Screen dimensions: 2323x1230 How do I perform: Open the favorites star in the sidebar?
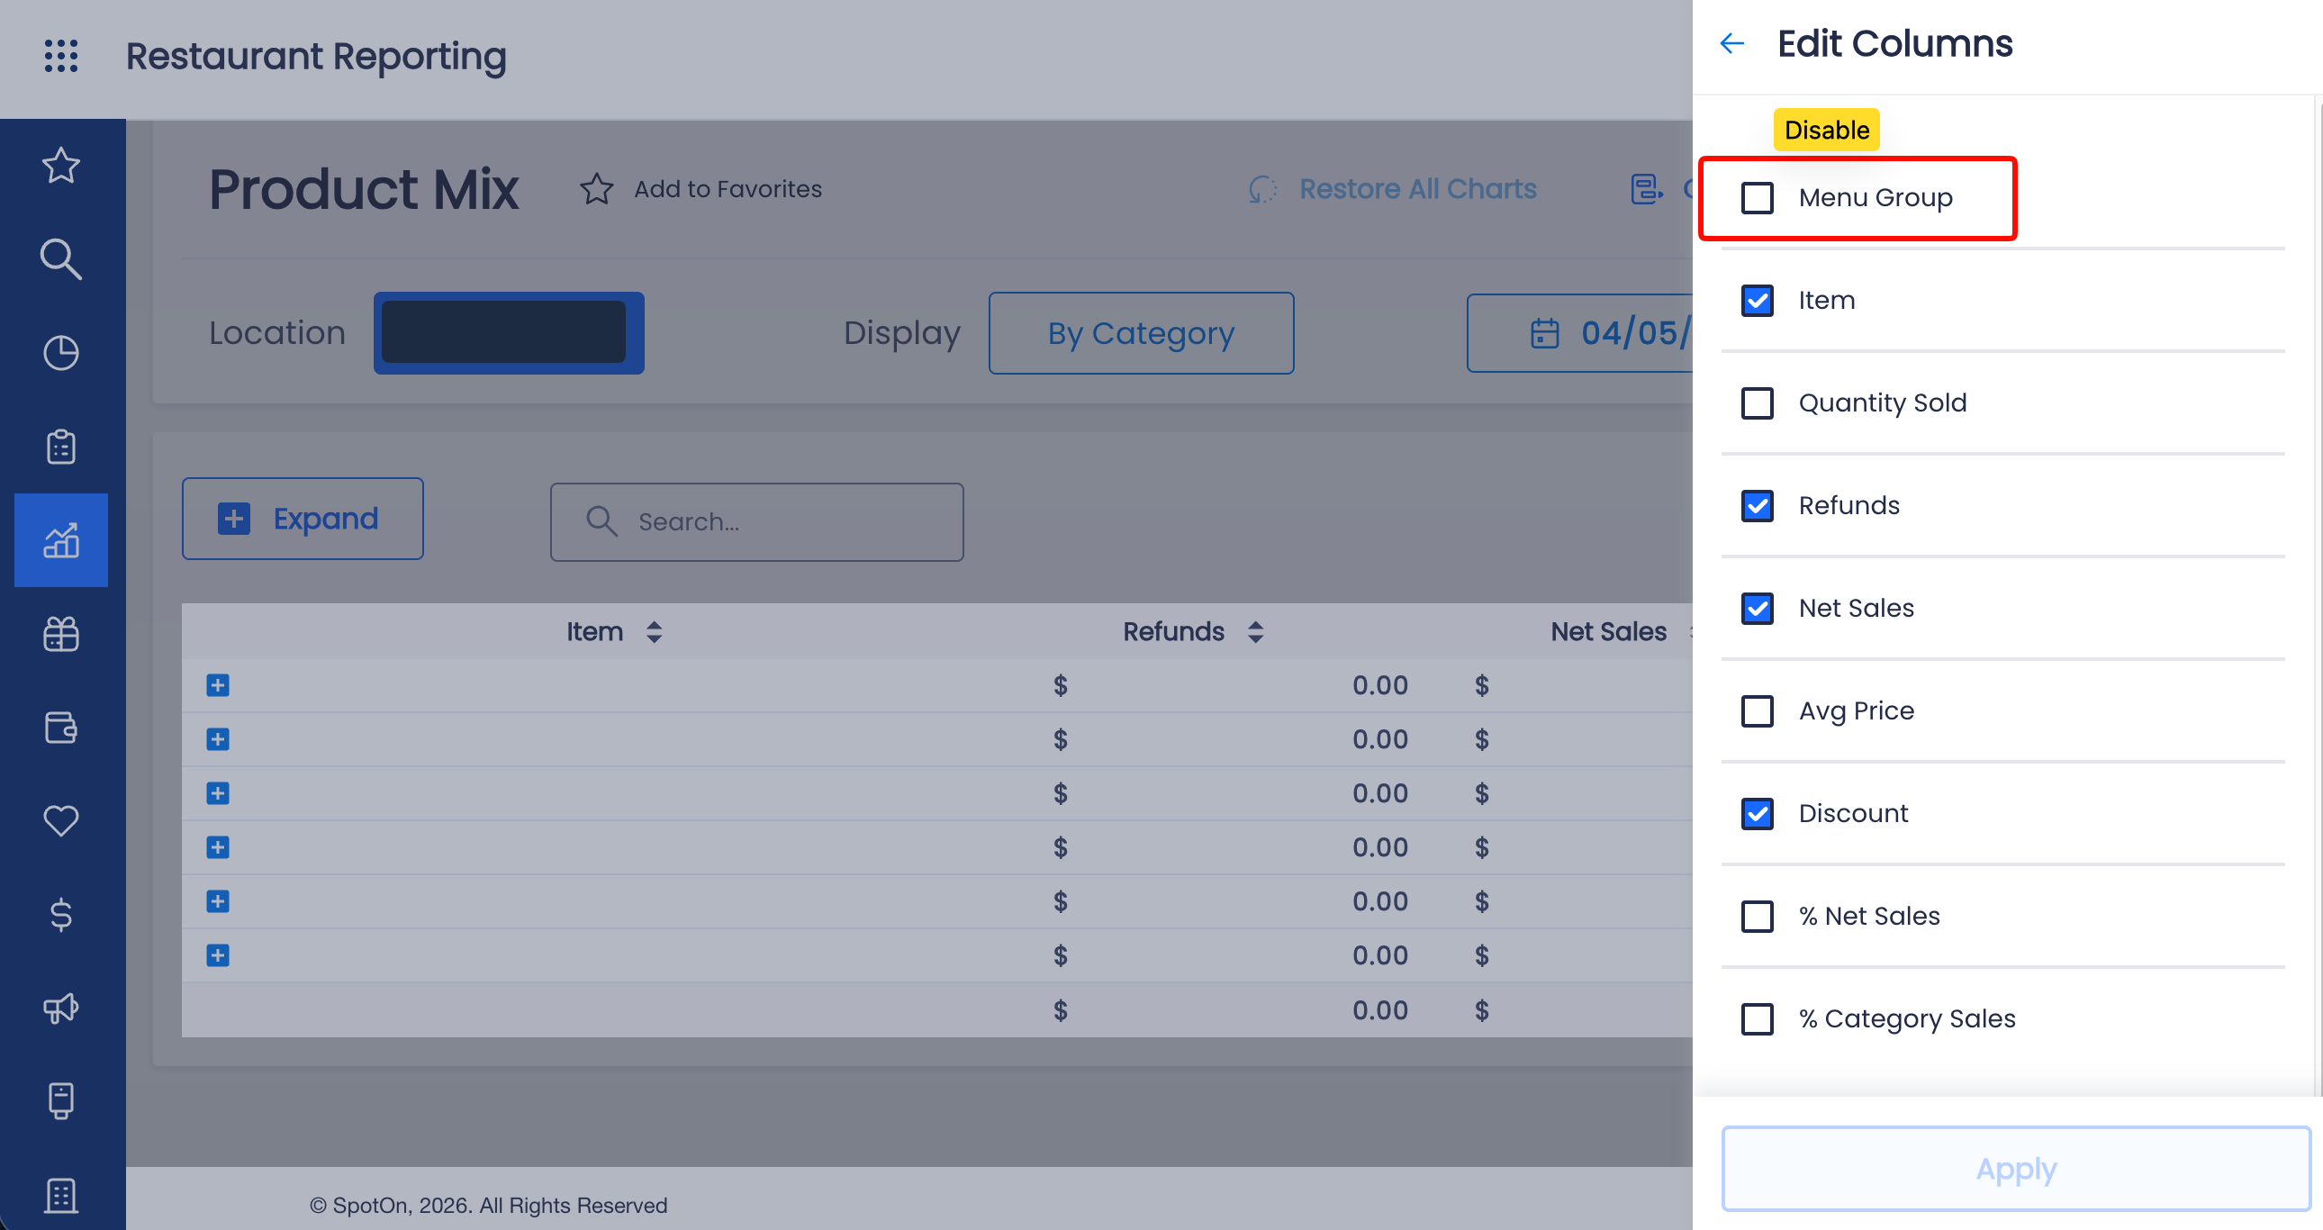(x=61, y=166)
